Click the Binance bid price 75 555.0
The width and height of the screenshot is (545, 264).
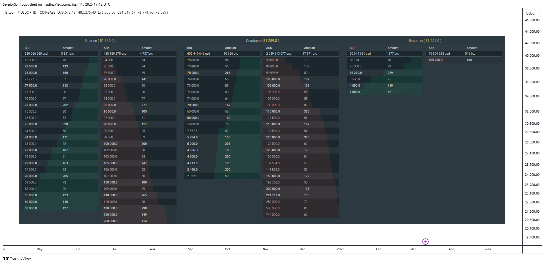point(31,112)
